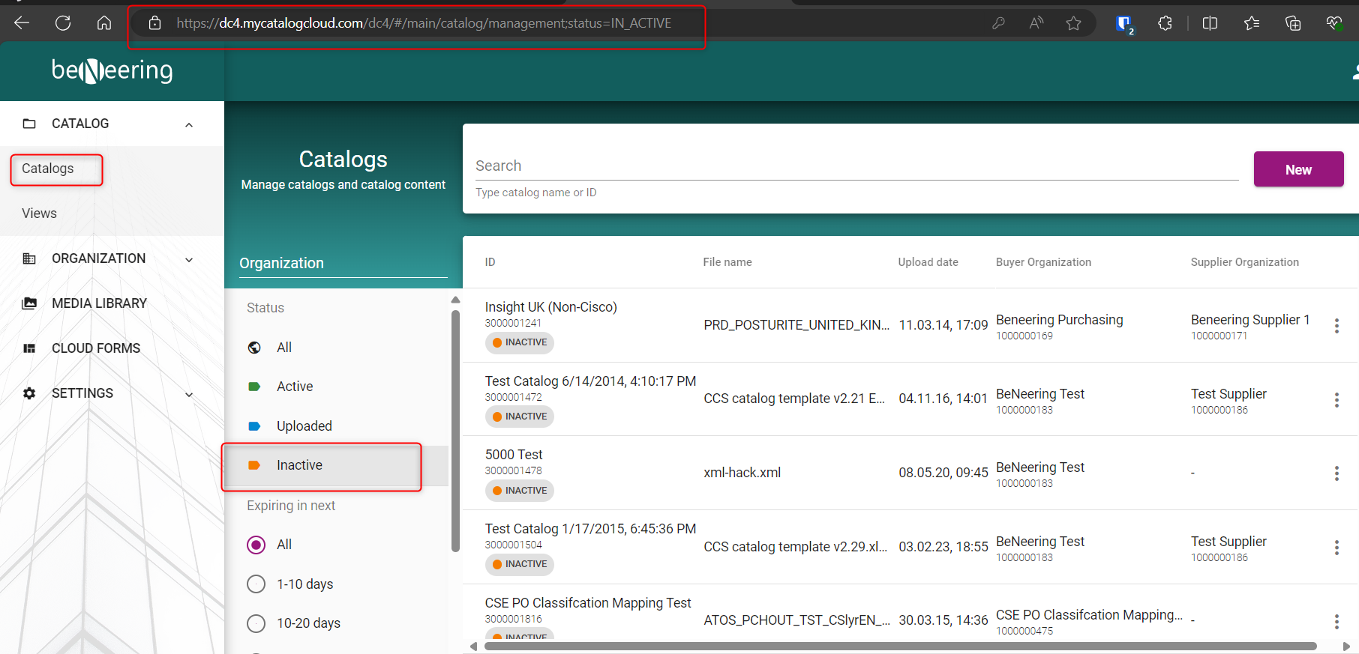Click the Settings gear icon in sidebar
1359x654 pixels.
click(29, 393)
